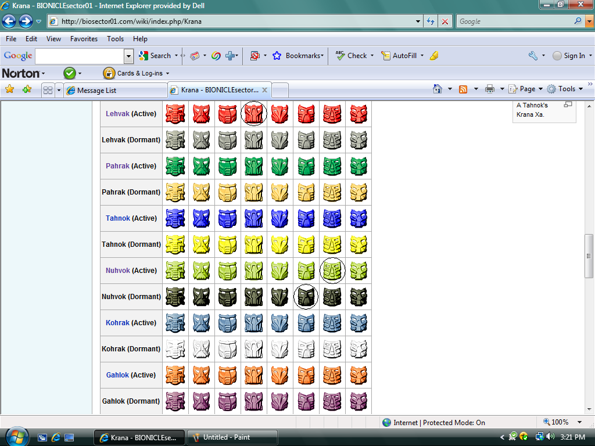The image size is (595, 446).
Task: Close the Krana - BIONICLEsector tab
Action: [264, 90]
